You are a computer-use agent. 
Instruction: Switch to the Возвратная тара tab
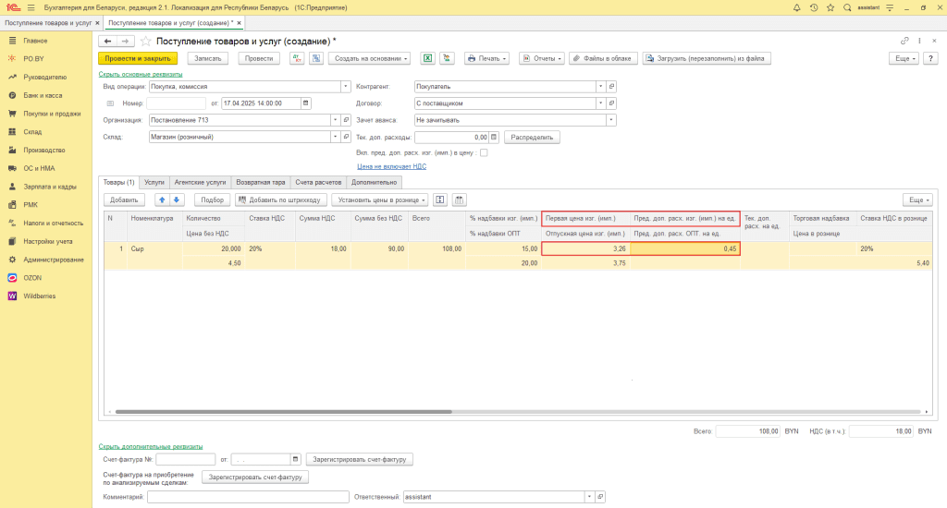pos(260,183)
